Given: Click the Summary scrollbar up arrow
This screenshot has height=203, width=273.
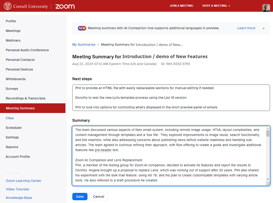Looking at the screenshot, I should (x=268, y=129).
